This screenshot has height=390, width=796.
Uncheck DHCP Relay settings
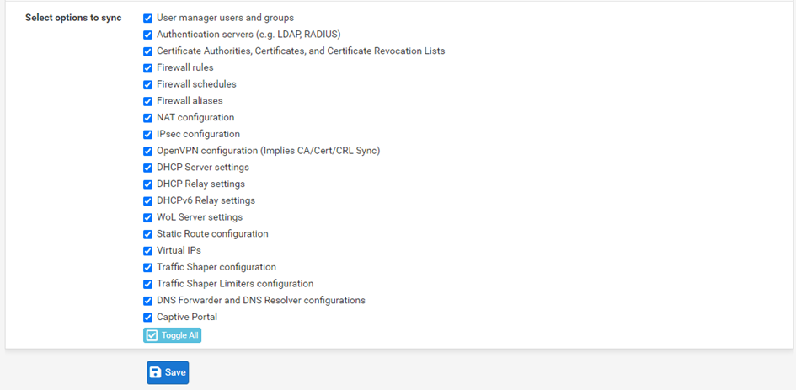click(x=147, y=184)
